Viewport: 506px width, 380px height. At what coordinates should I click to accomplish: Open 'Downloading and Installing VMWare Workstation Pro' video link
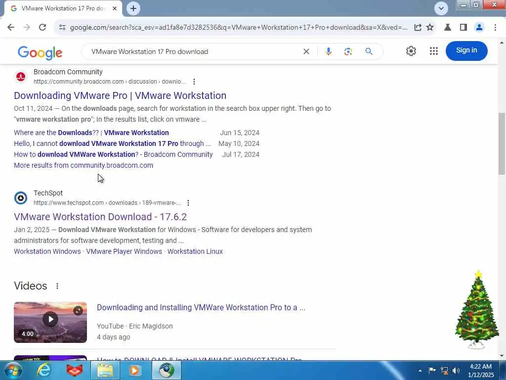[201, 307]
